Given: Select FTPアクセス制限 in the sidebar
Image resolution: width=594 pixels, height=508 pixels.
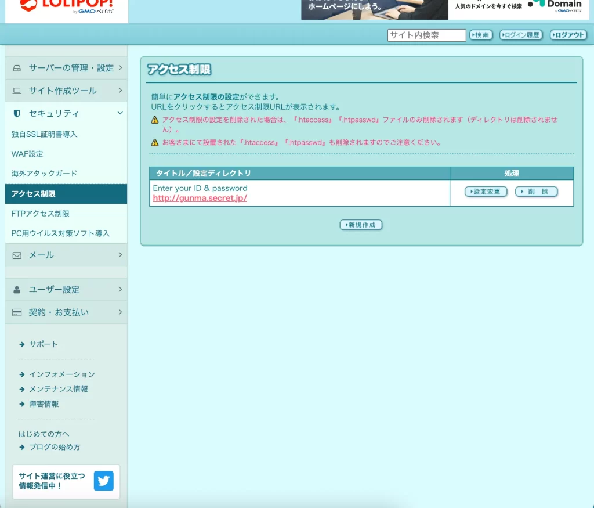Looking at the screenshot, I should click(41, 214).
